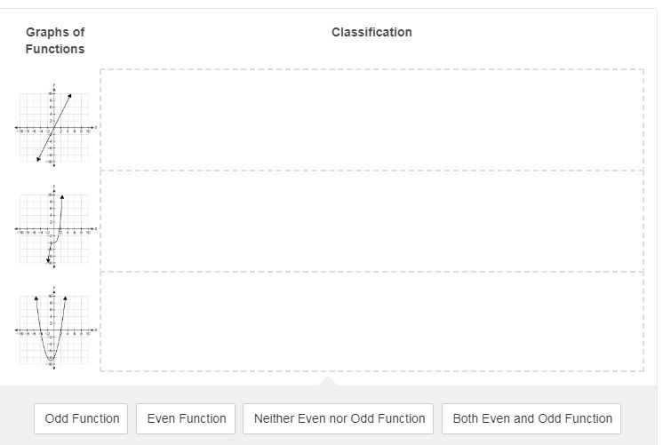Viewport: 671px width, 445px height.
Task: Click the Classification column heading
Action: pyautogui.click(x=371, y=32)
